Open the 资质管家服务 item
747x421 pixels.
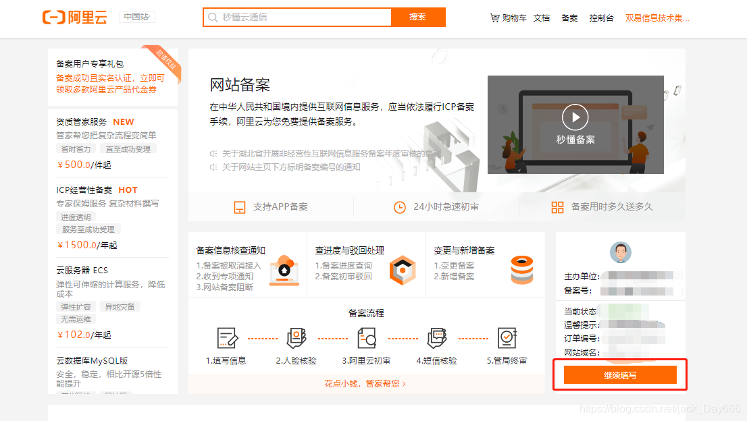coord(82,122)
